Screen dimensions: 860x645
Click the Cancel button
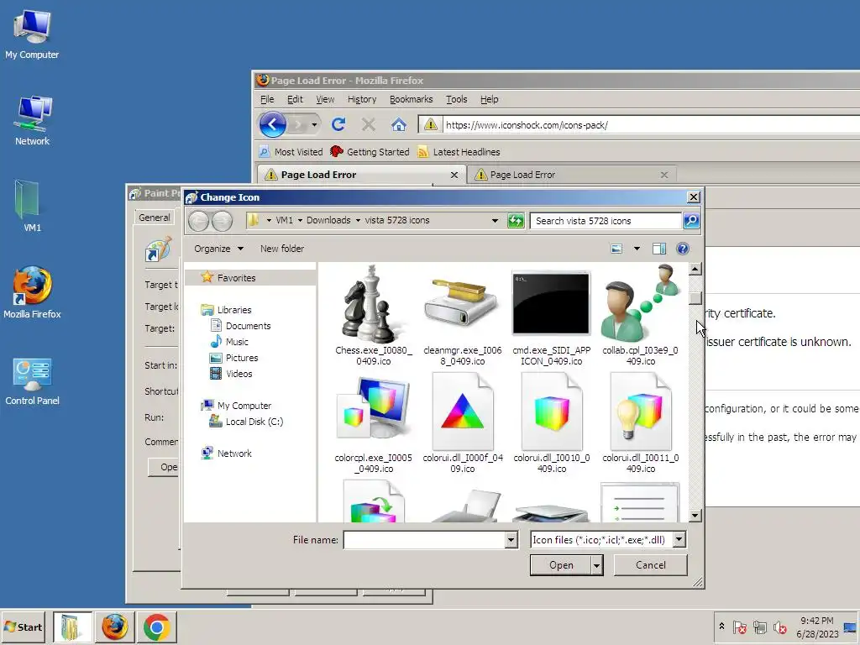(651, 565)
